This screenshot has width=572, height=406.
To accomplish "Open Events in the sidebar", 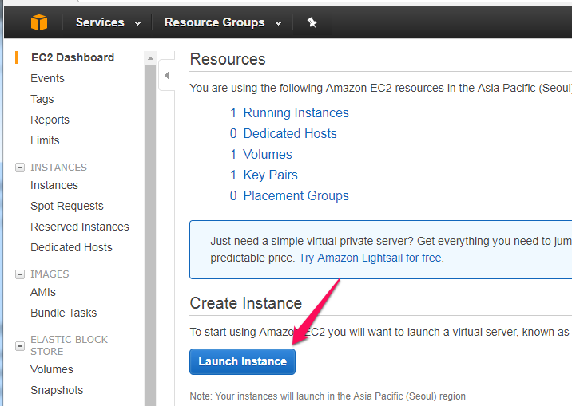I will [47, 78].
